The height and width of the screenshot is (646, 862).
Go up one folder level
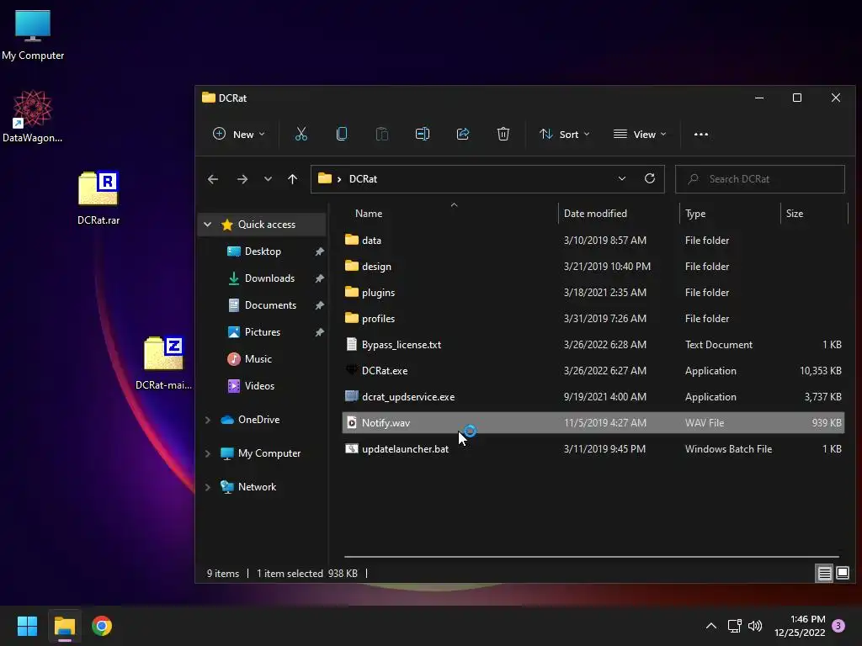[292, 179]
